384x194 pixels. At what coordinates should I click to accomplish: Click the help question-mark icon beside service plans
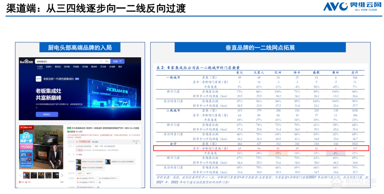pyautogui.click(x=100, y=182)
